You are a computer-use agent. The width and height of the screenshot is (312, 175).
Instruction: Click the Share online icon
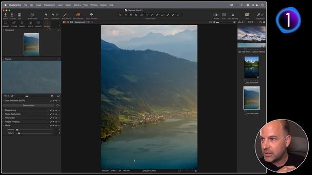point(32,15)
